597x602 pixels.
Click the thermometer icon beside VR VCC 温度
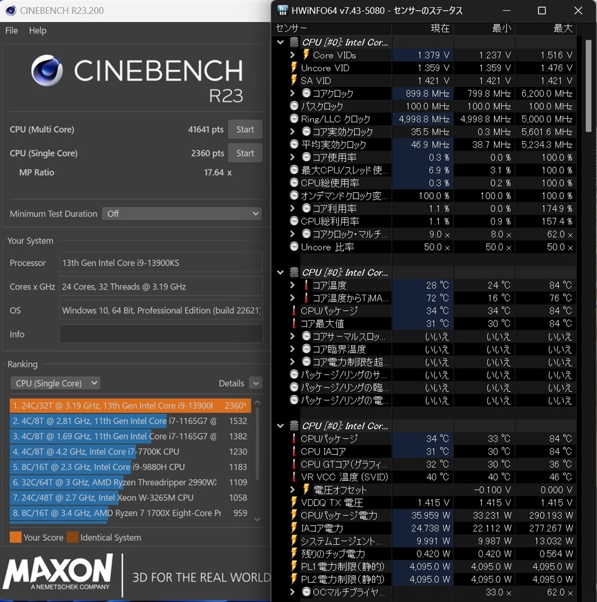point(294,477)
